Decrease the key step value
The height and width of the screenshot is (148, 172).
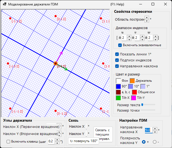pos(57,143)
